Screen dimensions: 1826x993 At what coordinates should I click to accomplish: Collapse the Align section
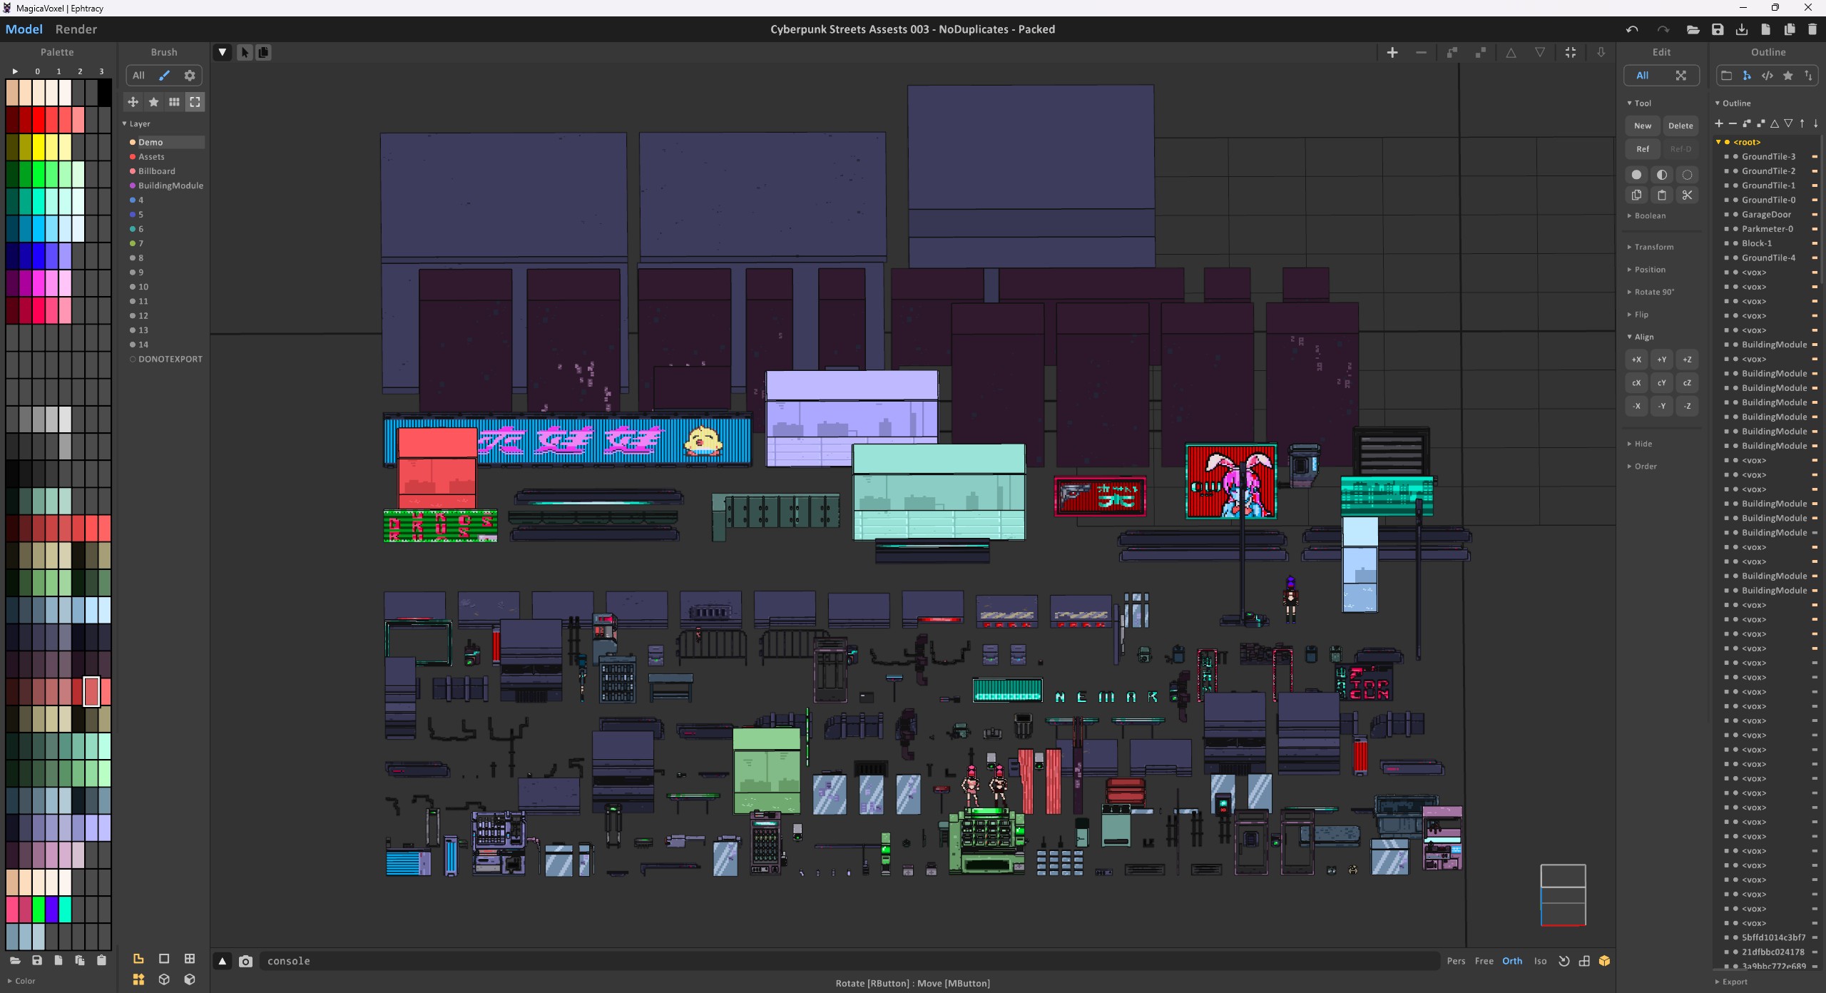click(x=1641, y=337)
